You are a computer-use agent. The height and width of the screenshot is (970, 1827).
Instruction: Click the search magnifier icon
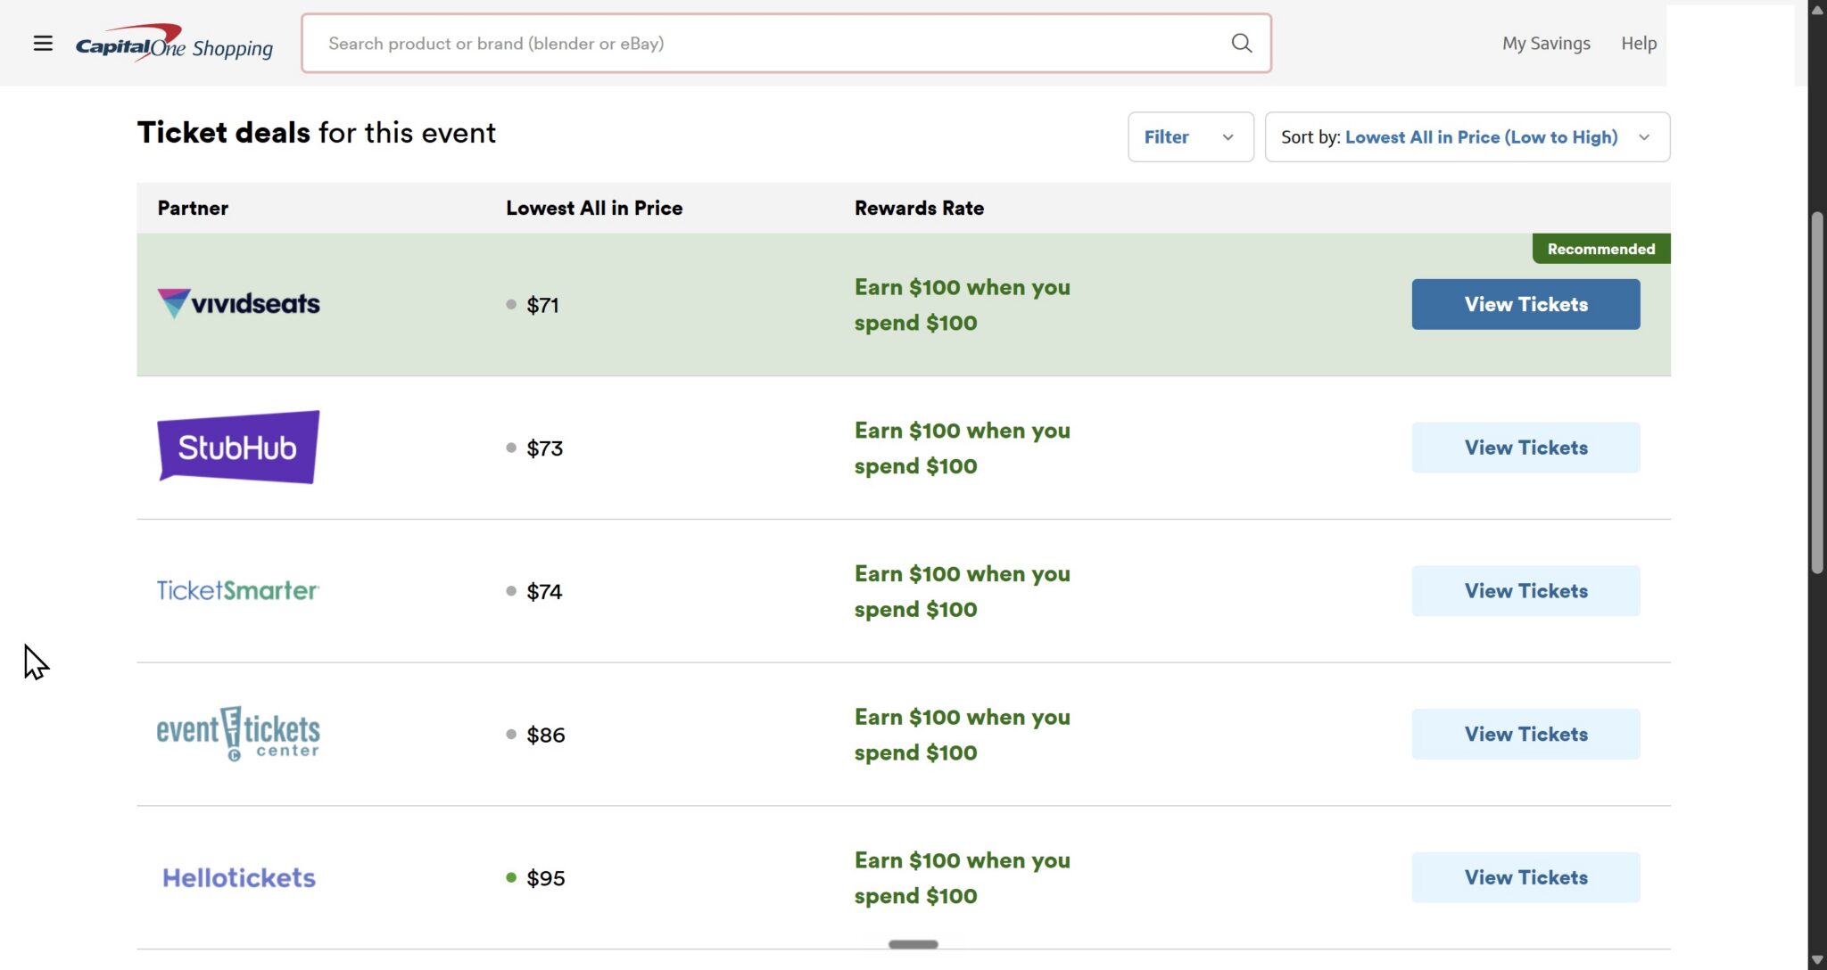pos(1241,43)
